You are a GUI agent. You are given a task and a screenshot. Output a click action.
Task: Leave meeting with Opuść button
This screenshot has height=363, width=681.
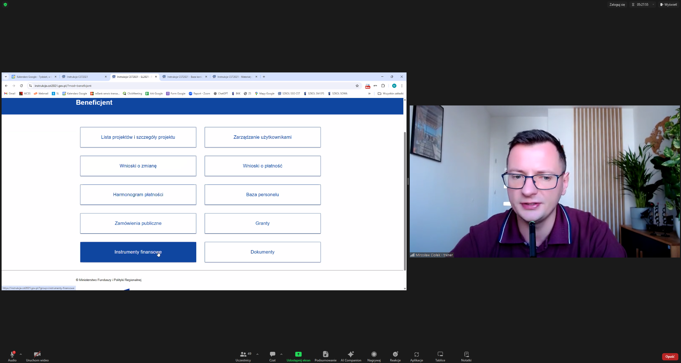[x=670, y=357]
